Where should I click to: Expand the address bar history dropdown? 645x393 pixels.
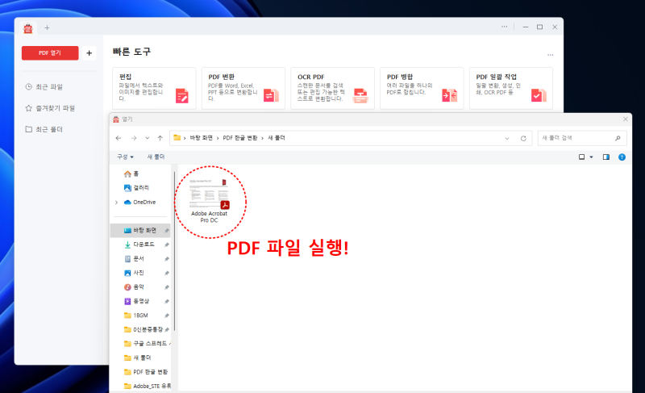(x=507, y=138)
